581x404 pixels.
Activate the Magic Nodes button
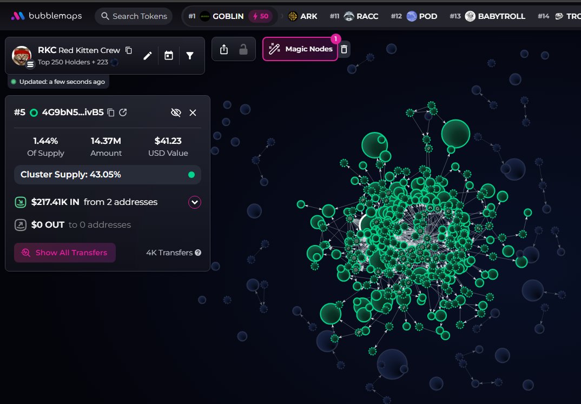(300, 49)
